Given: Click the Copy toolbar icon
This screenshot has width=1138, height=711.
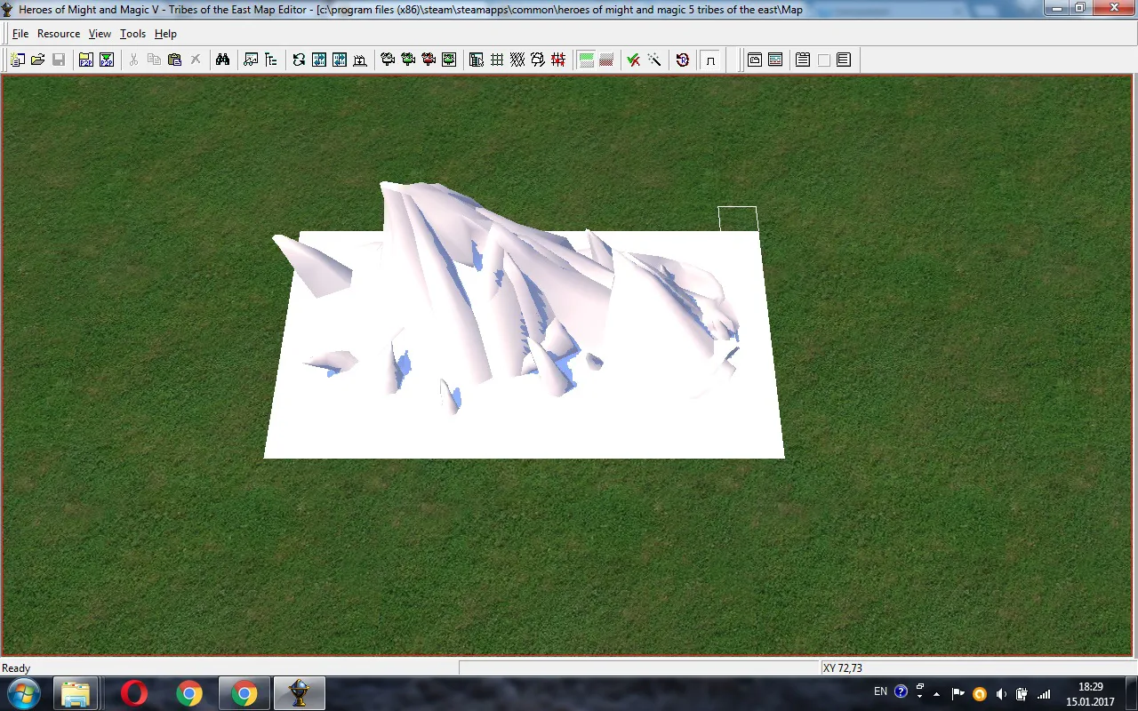Looking at the screenshot, I should 155,60.
